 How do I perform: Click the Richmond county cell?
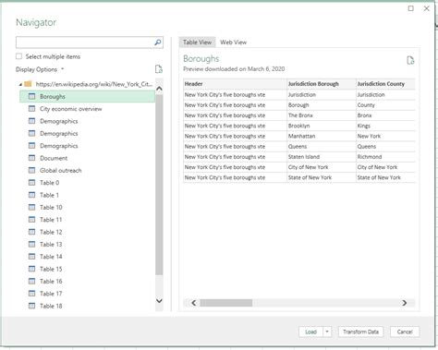point(385,157)
